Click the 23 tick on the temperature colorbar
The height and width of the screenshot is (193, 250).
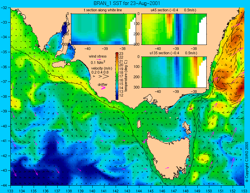tap(121, 54)
